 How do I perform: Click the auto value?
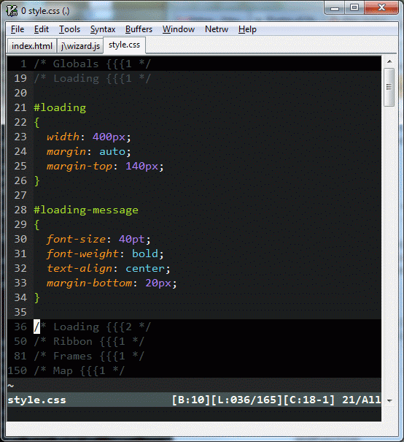click(x=112, y=152)
